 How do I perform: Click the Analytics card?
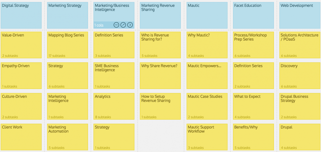coord(114,106)
